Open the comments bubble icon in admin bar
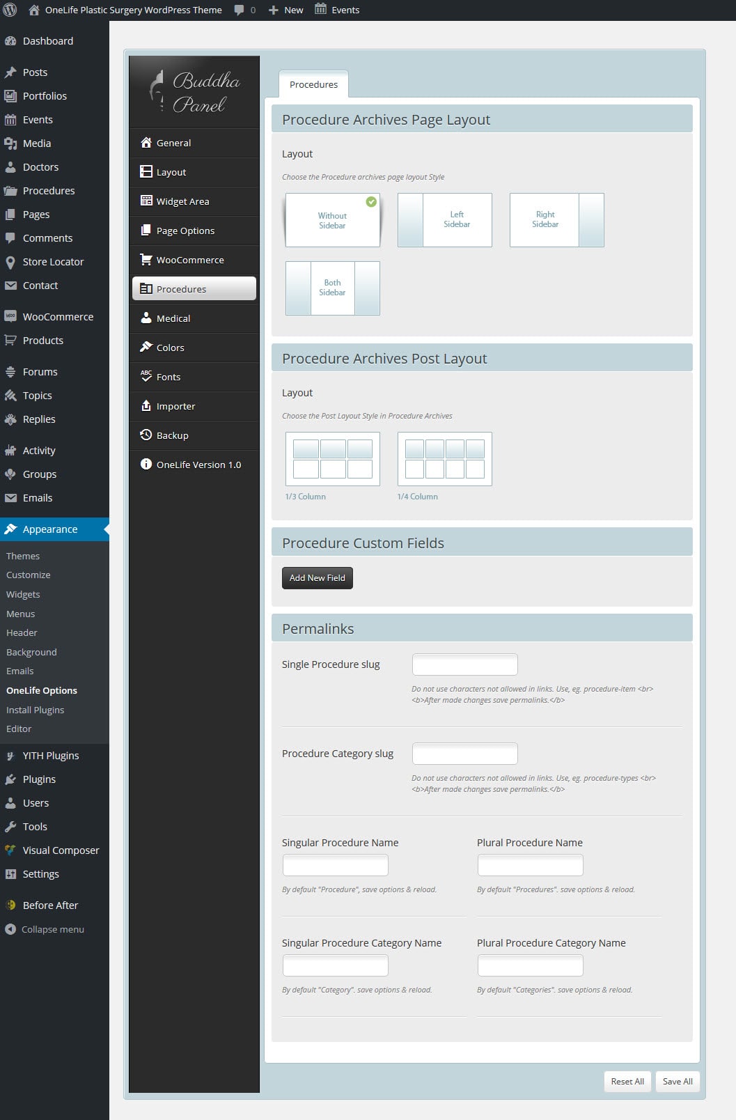736x1120 pixels. (240, 10)
